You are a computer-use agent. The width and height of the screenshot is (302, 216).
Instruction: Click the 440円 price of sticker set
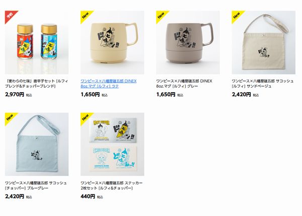click(x=88, y=196)
